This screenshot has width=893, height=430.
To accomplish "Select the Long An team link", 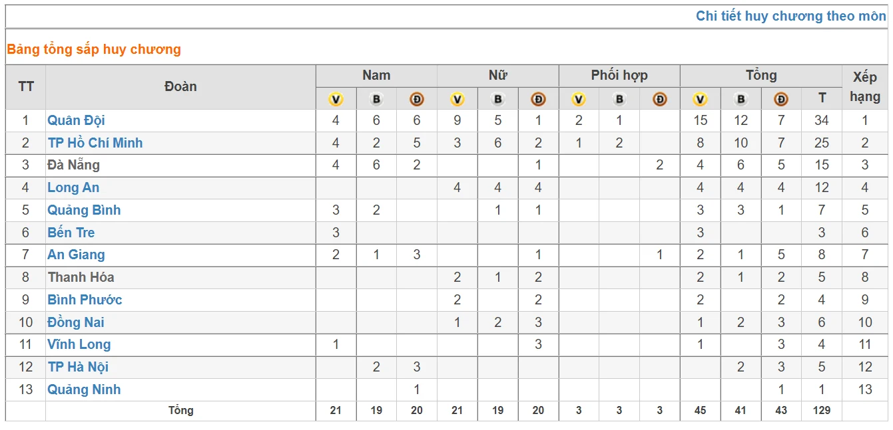I will click(73, 187).
